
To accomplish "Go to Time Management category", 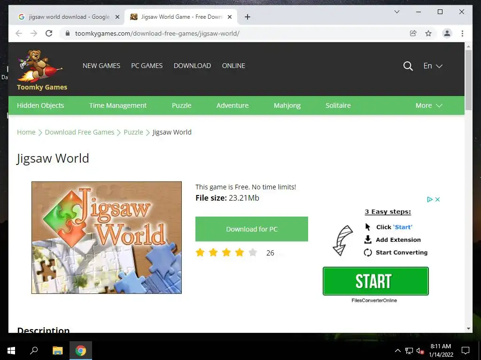I will point(118,105).
